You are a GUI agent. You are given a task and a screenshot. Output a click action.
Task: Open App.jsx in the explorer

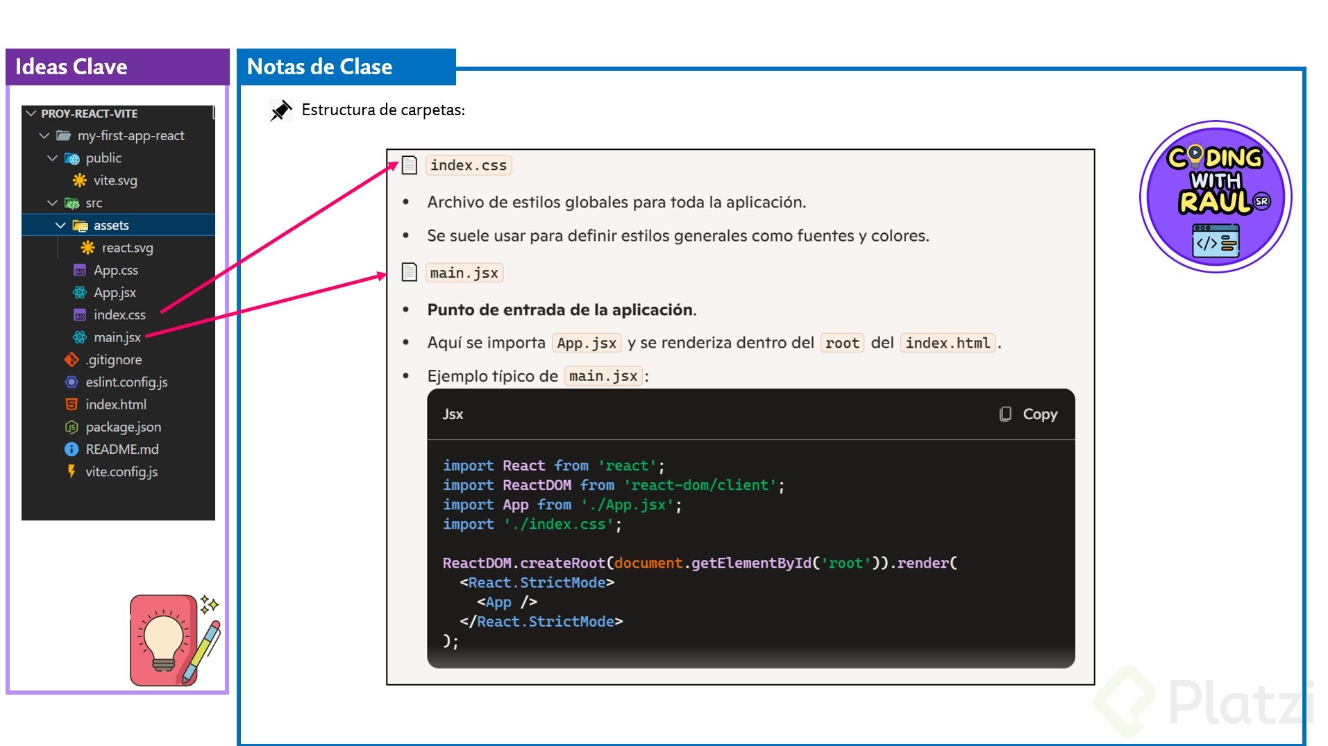coord(115,293)
